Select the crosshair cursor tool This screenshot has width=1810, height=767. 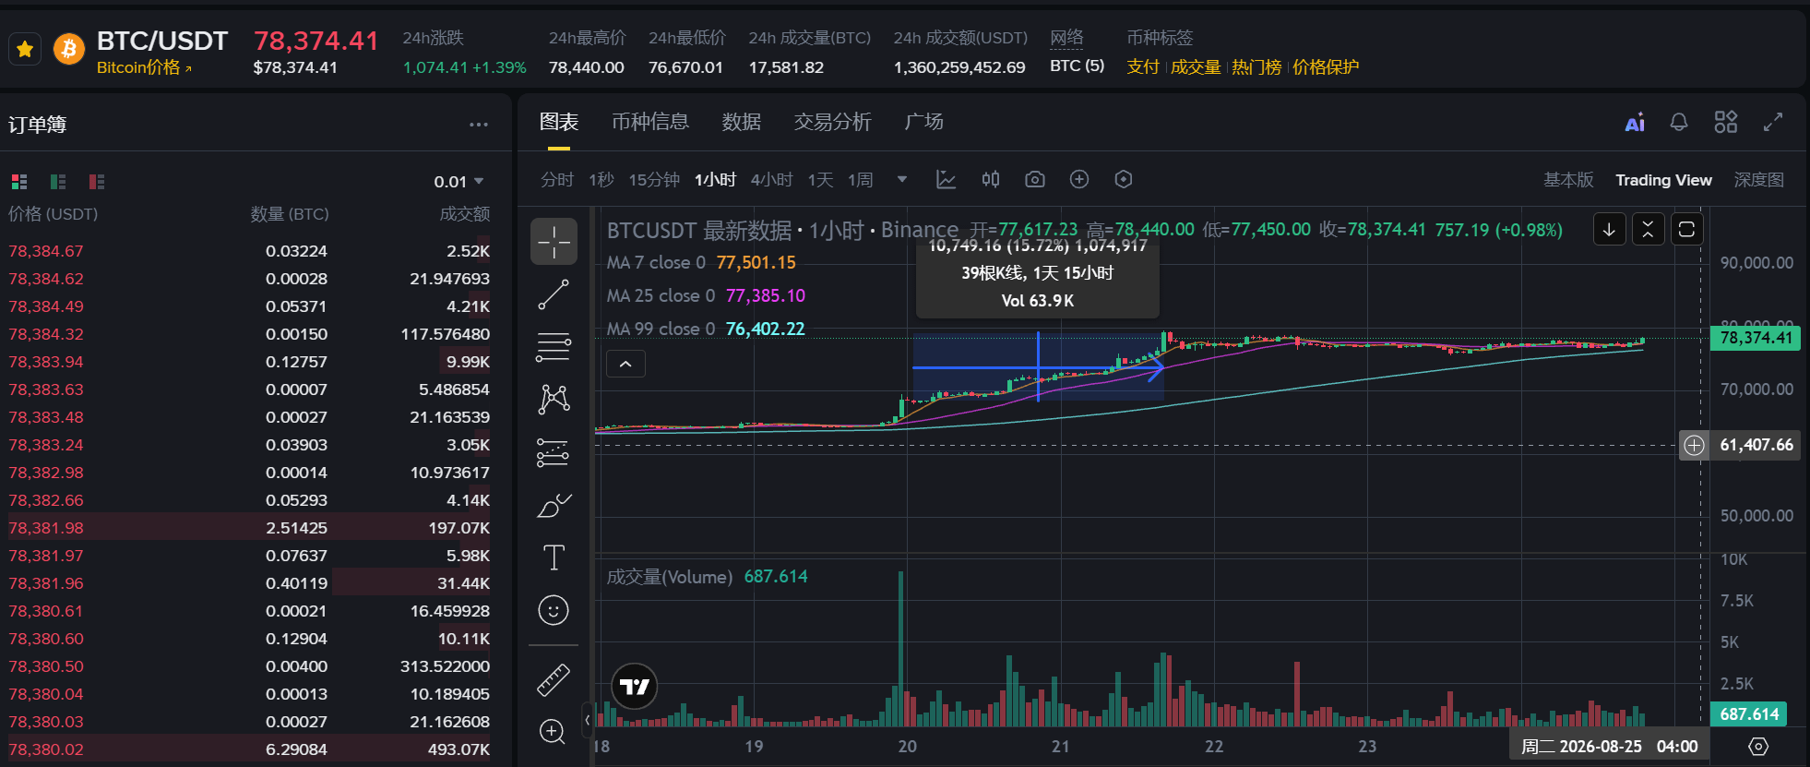(554, 242)
